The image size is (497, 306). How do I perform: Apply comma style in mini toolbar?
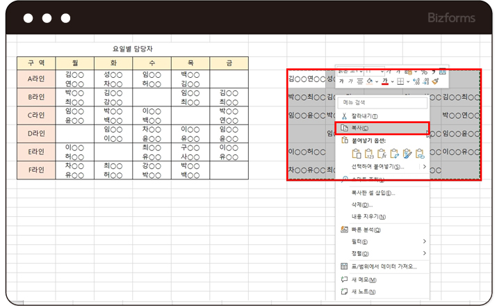point(434,72)
